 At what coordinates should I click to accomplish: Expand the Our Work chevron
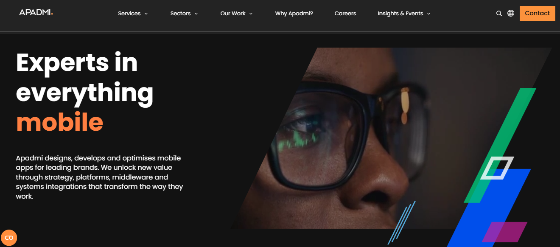coord(251,14)
